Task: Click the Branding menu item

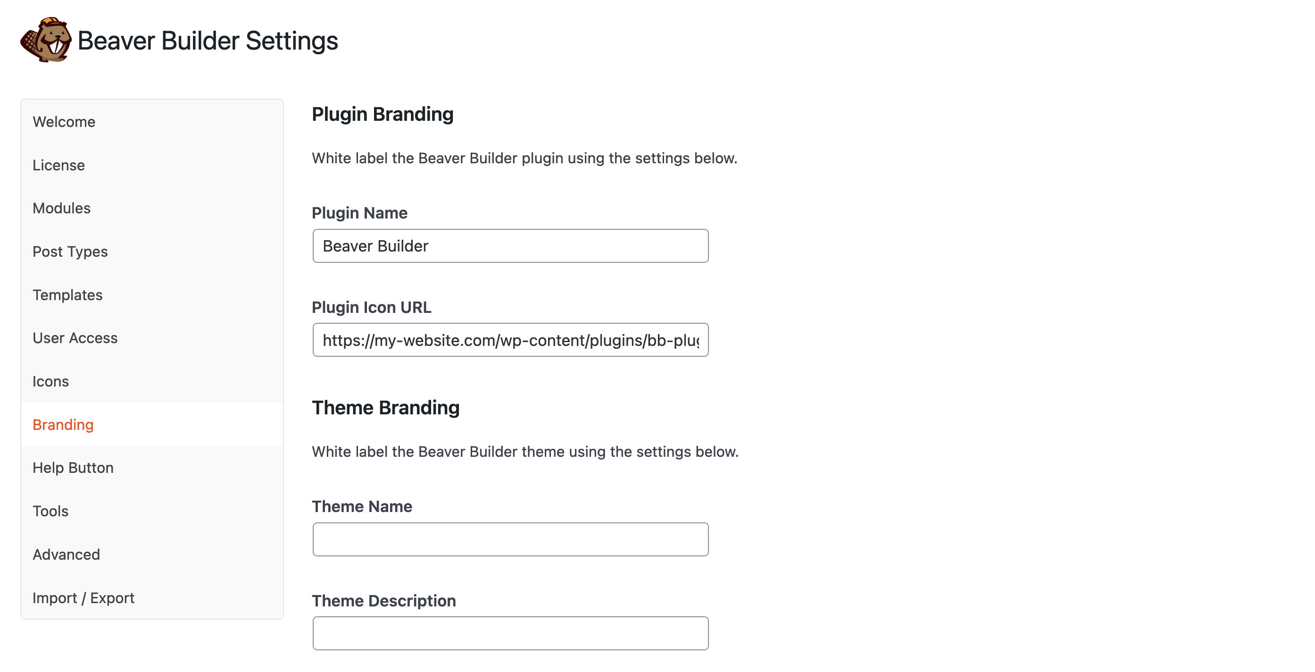Action: (x=63, y=423)
